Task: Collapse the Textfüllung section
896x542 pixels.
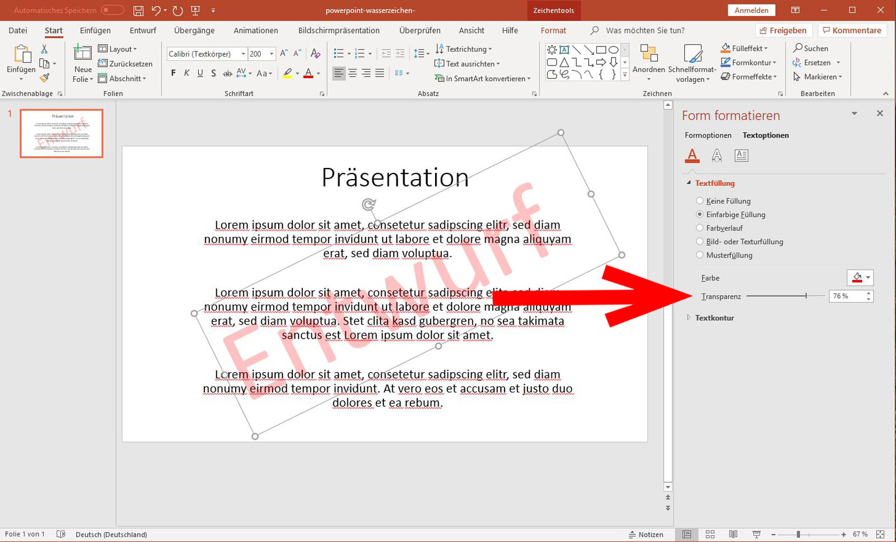Action: [x=689, y=183]
